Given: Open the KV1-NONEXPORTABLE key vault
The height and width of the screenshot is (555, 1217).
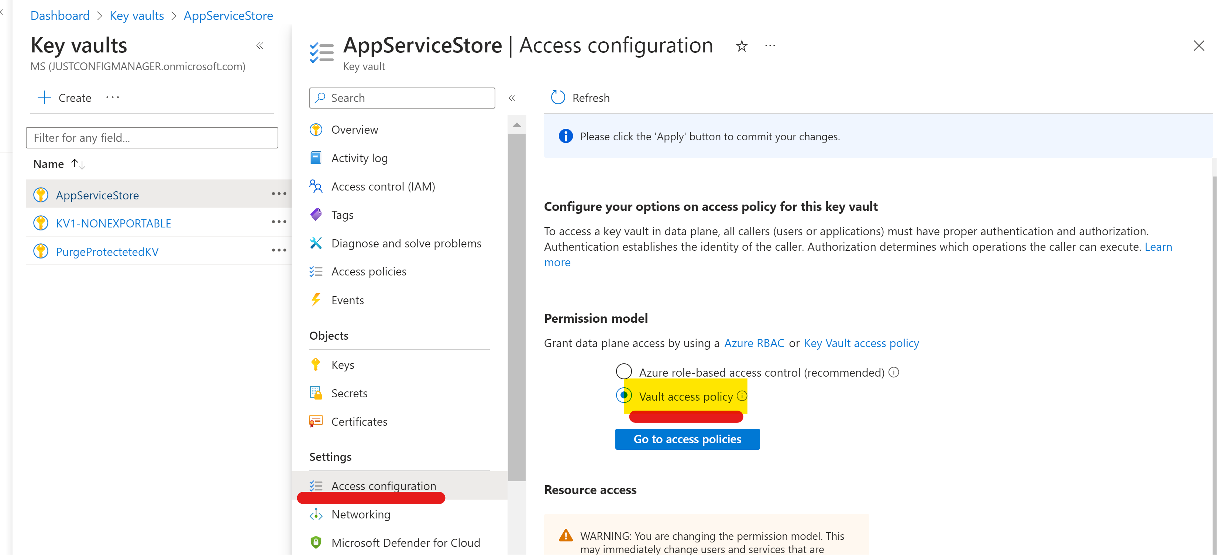Looking at the screenshot, I should (113, 223).
